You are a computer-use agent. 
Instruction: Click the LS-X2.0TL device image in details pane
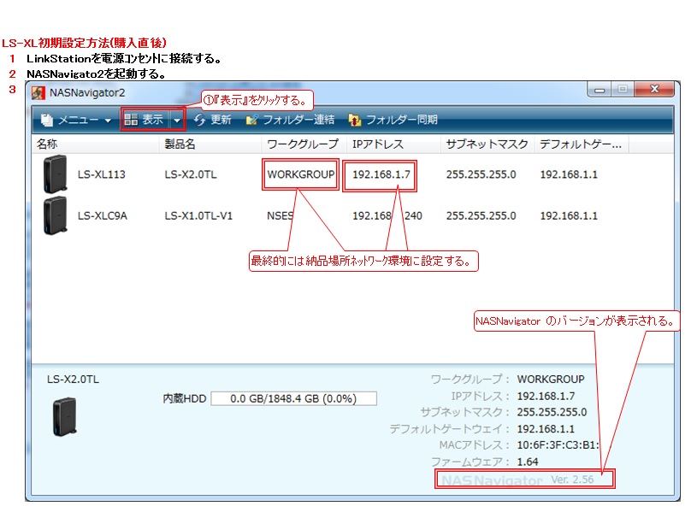tap(65, 416)
